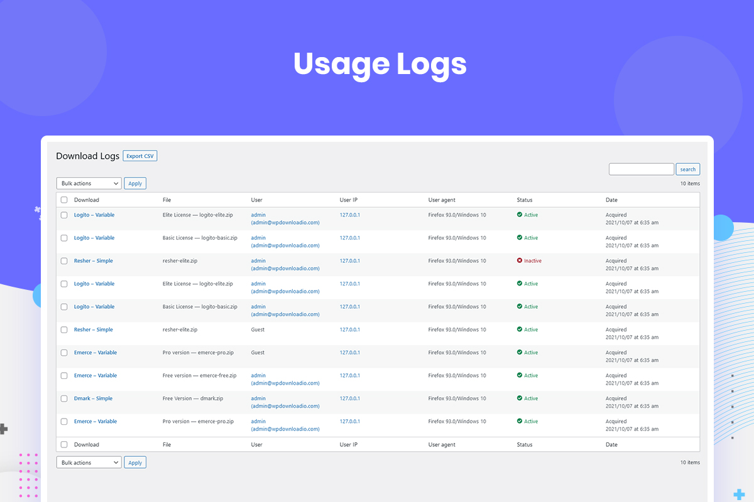754x502 pixels.
Task: Click the red Inactive status icon
Action: click(x=520, y=260)
